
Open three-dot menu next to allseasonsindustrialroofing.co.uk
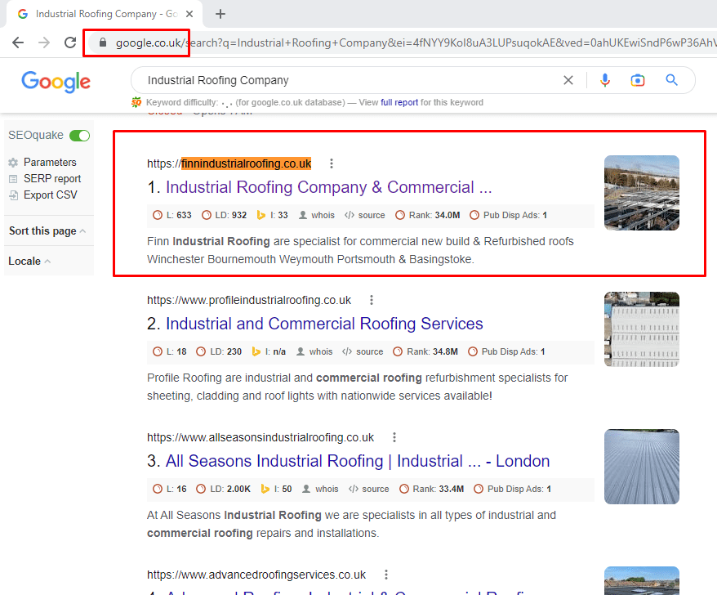click(394, 437)
